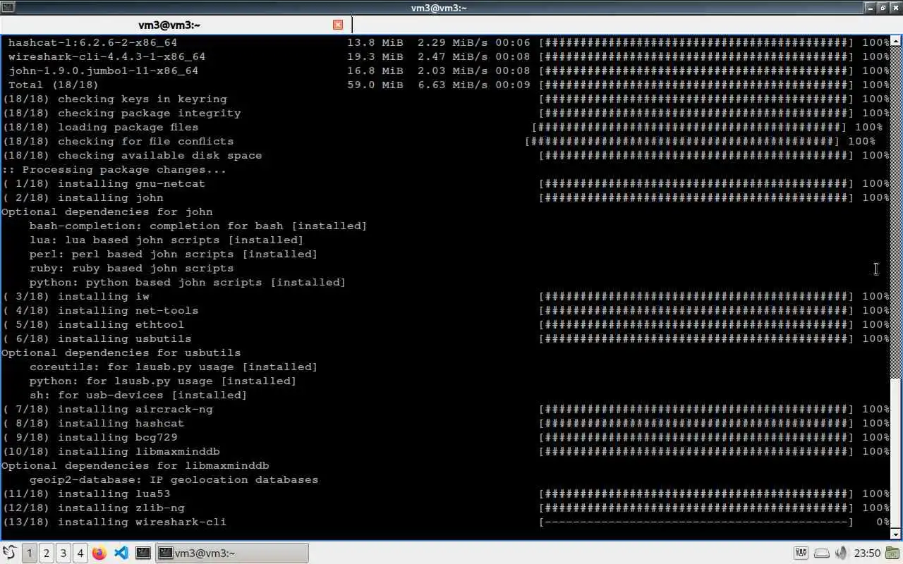Viewport: 903px width, 564px height.
Task: Minimize the terminal window
Action: (x=869, y=8)
